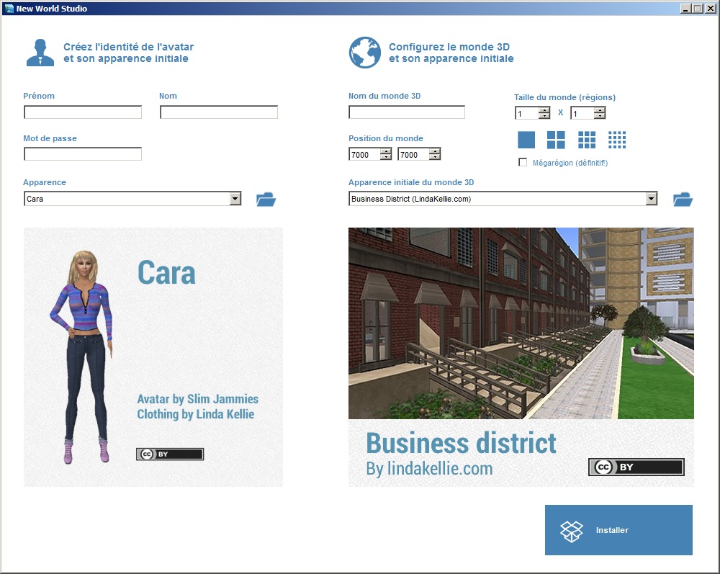The width and height of the screenshot is (720, 574).
Task: Click the "Configurez le monde 3D" heading
Action: (449, 47)
